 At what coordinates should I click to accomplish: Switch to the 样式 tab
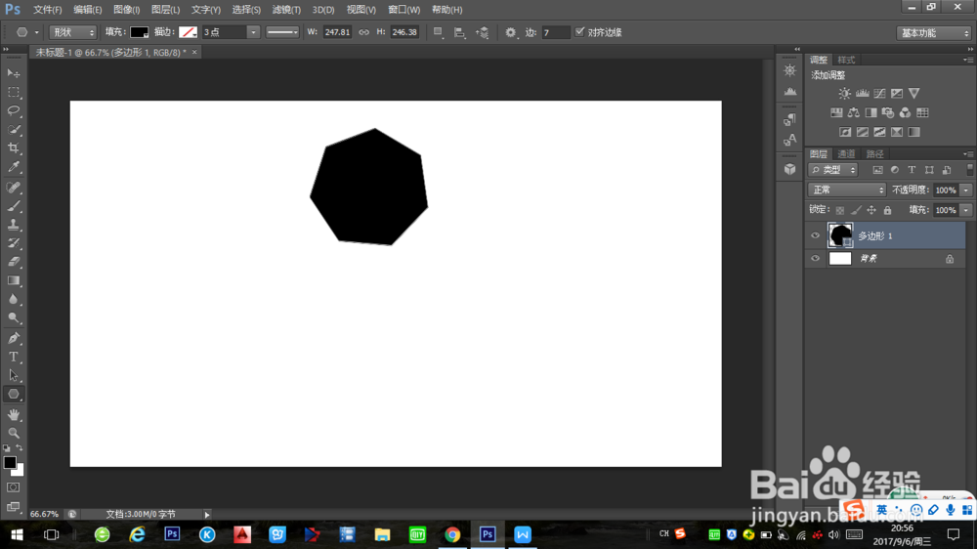[x=846, y=60]
